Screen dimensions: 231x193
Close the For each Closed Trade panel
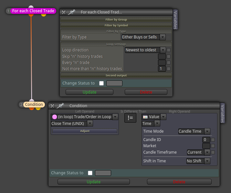pyautogui.click(x=64, y=12)
